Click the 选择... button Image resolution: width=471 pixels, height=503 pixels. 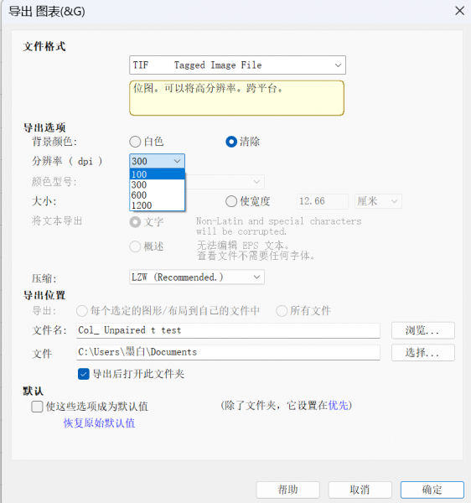(x=423, y=353)
